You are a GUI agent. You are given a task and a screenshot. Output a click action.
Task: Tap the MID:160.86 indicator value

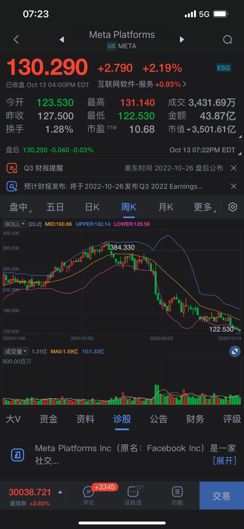click(58, 224)
